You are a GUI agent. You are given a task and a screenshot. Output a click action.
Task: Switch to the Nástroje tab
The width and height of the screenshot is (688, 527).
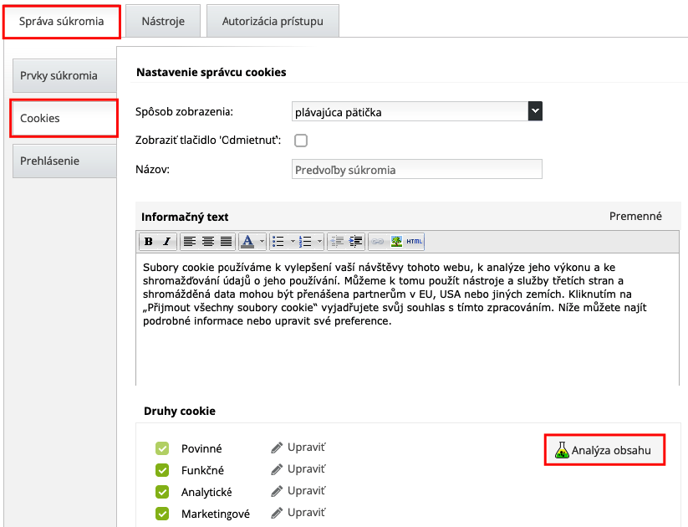pyautogui.click(x=163, y=21)
